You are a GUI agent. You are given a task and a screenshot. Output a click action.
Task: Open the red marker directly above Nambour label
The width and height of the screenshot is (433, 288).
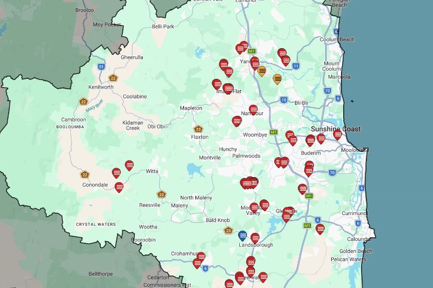[253, 109]
